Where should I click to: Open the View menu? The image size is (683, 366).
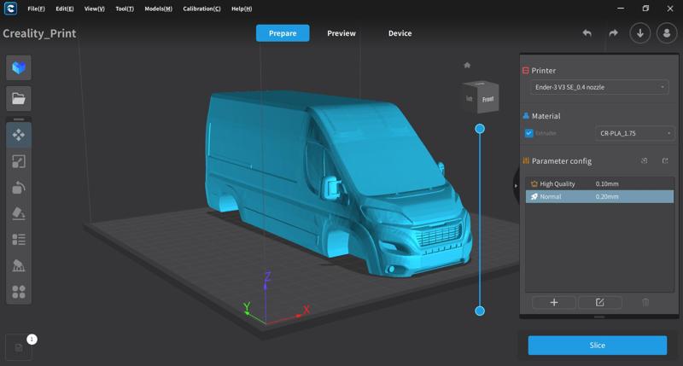click(94, 9)
